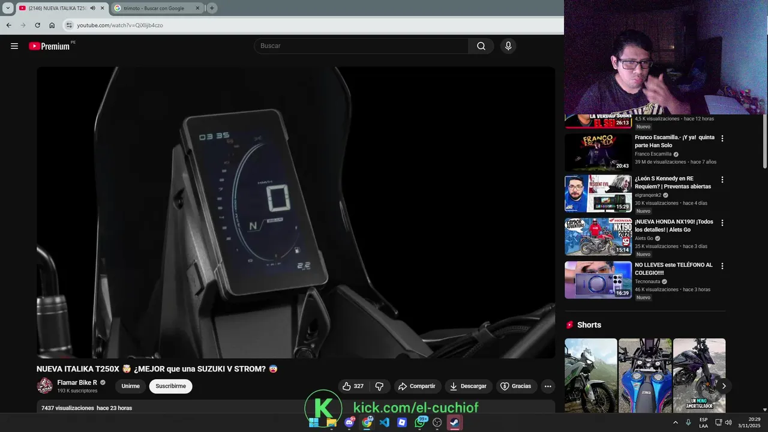Switch ESP LAA keyboard language
768x432 pixels.
tap(703, 422)
